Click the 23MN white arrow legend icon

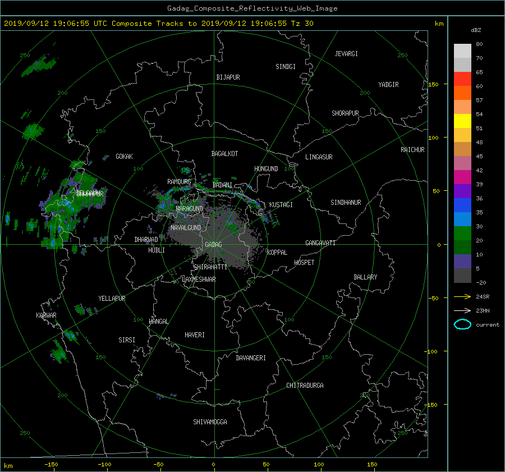[462, 310]
